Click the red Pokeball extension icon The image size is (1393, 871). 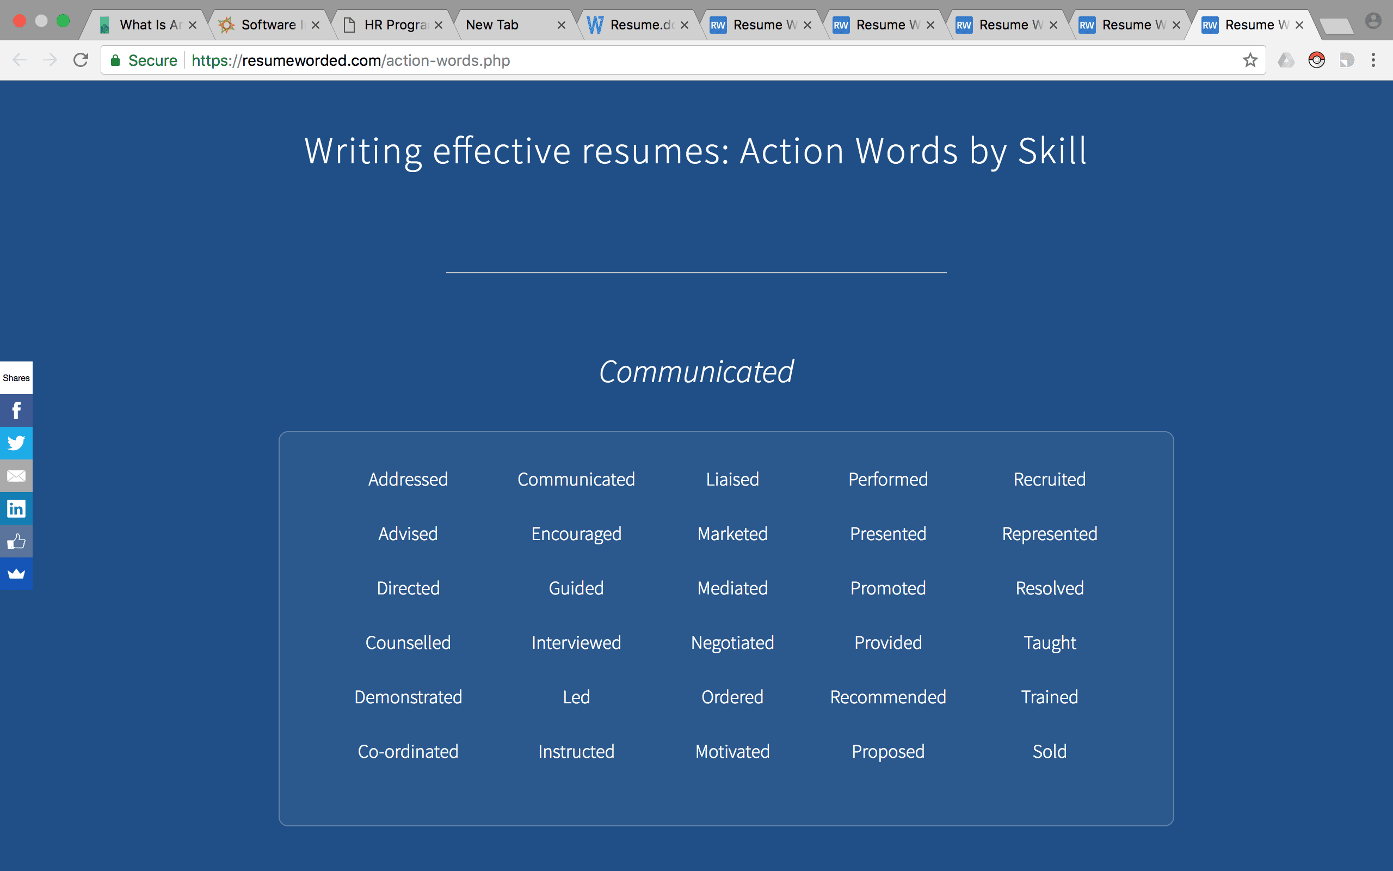[x=1316, y=60]
